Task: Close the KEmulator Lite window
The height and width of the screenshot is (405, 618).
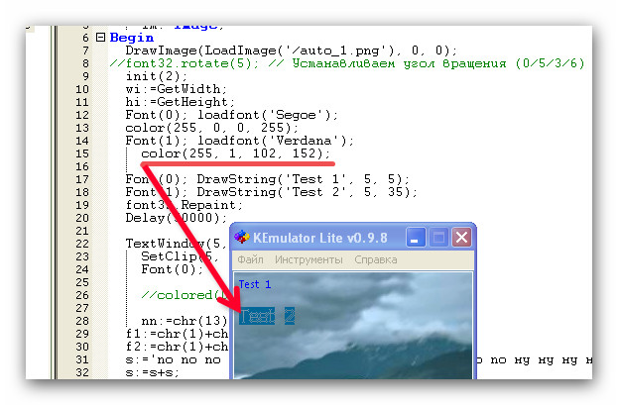Action: tap(461, 238)
